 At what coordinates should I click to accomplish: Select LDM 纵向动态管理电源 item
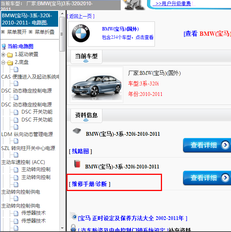tap(27, 134)
